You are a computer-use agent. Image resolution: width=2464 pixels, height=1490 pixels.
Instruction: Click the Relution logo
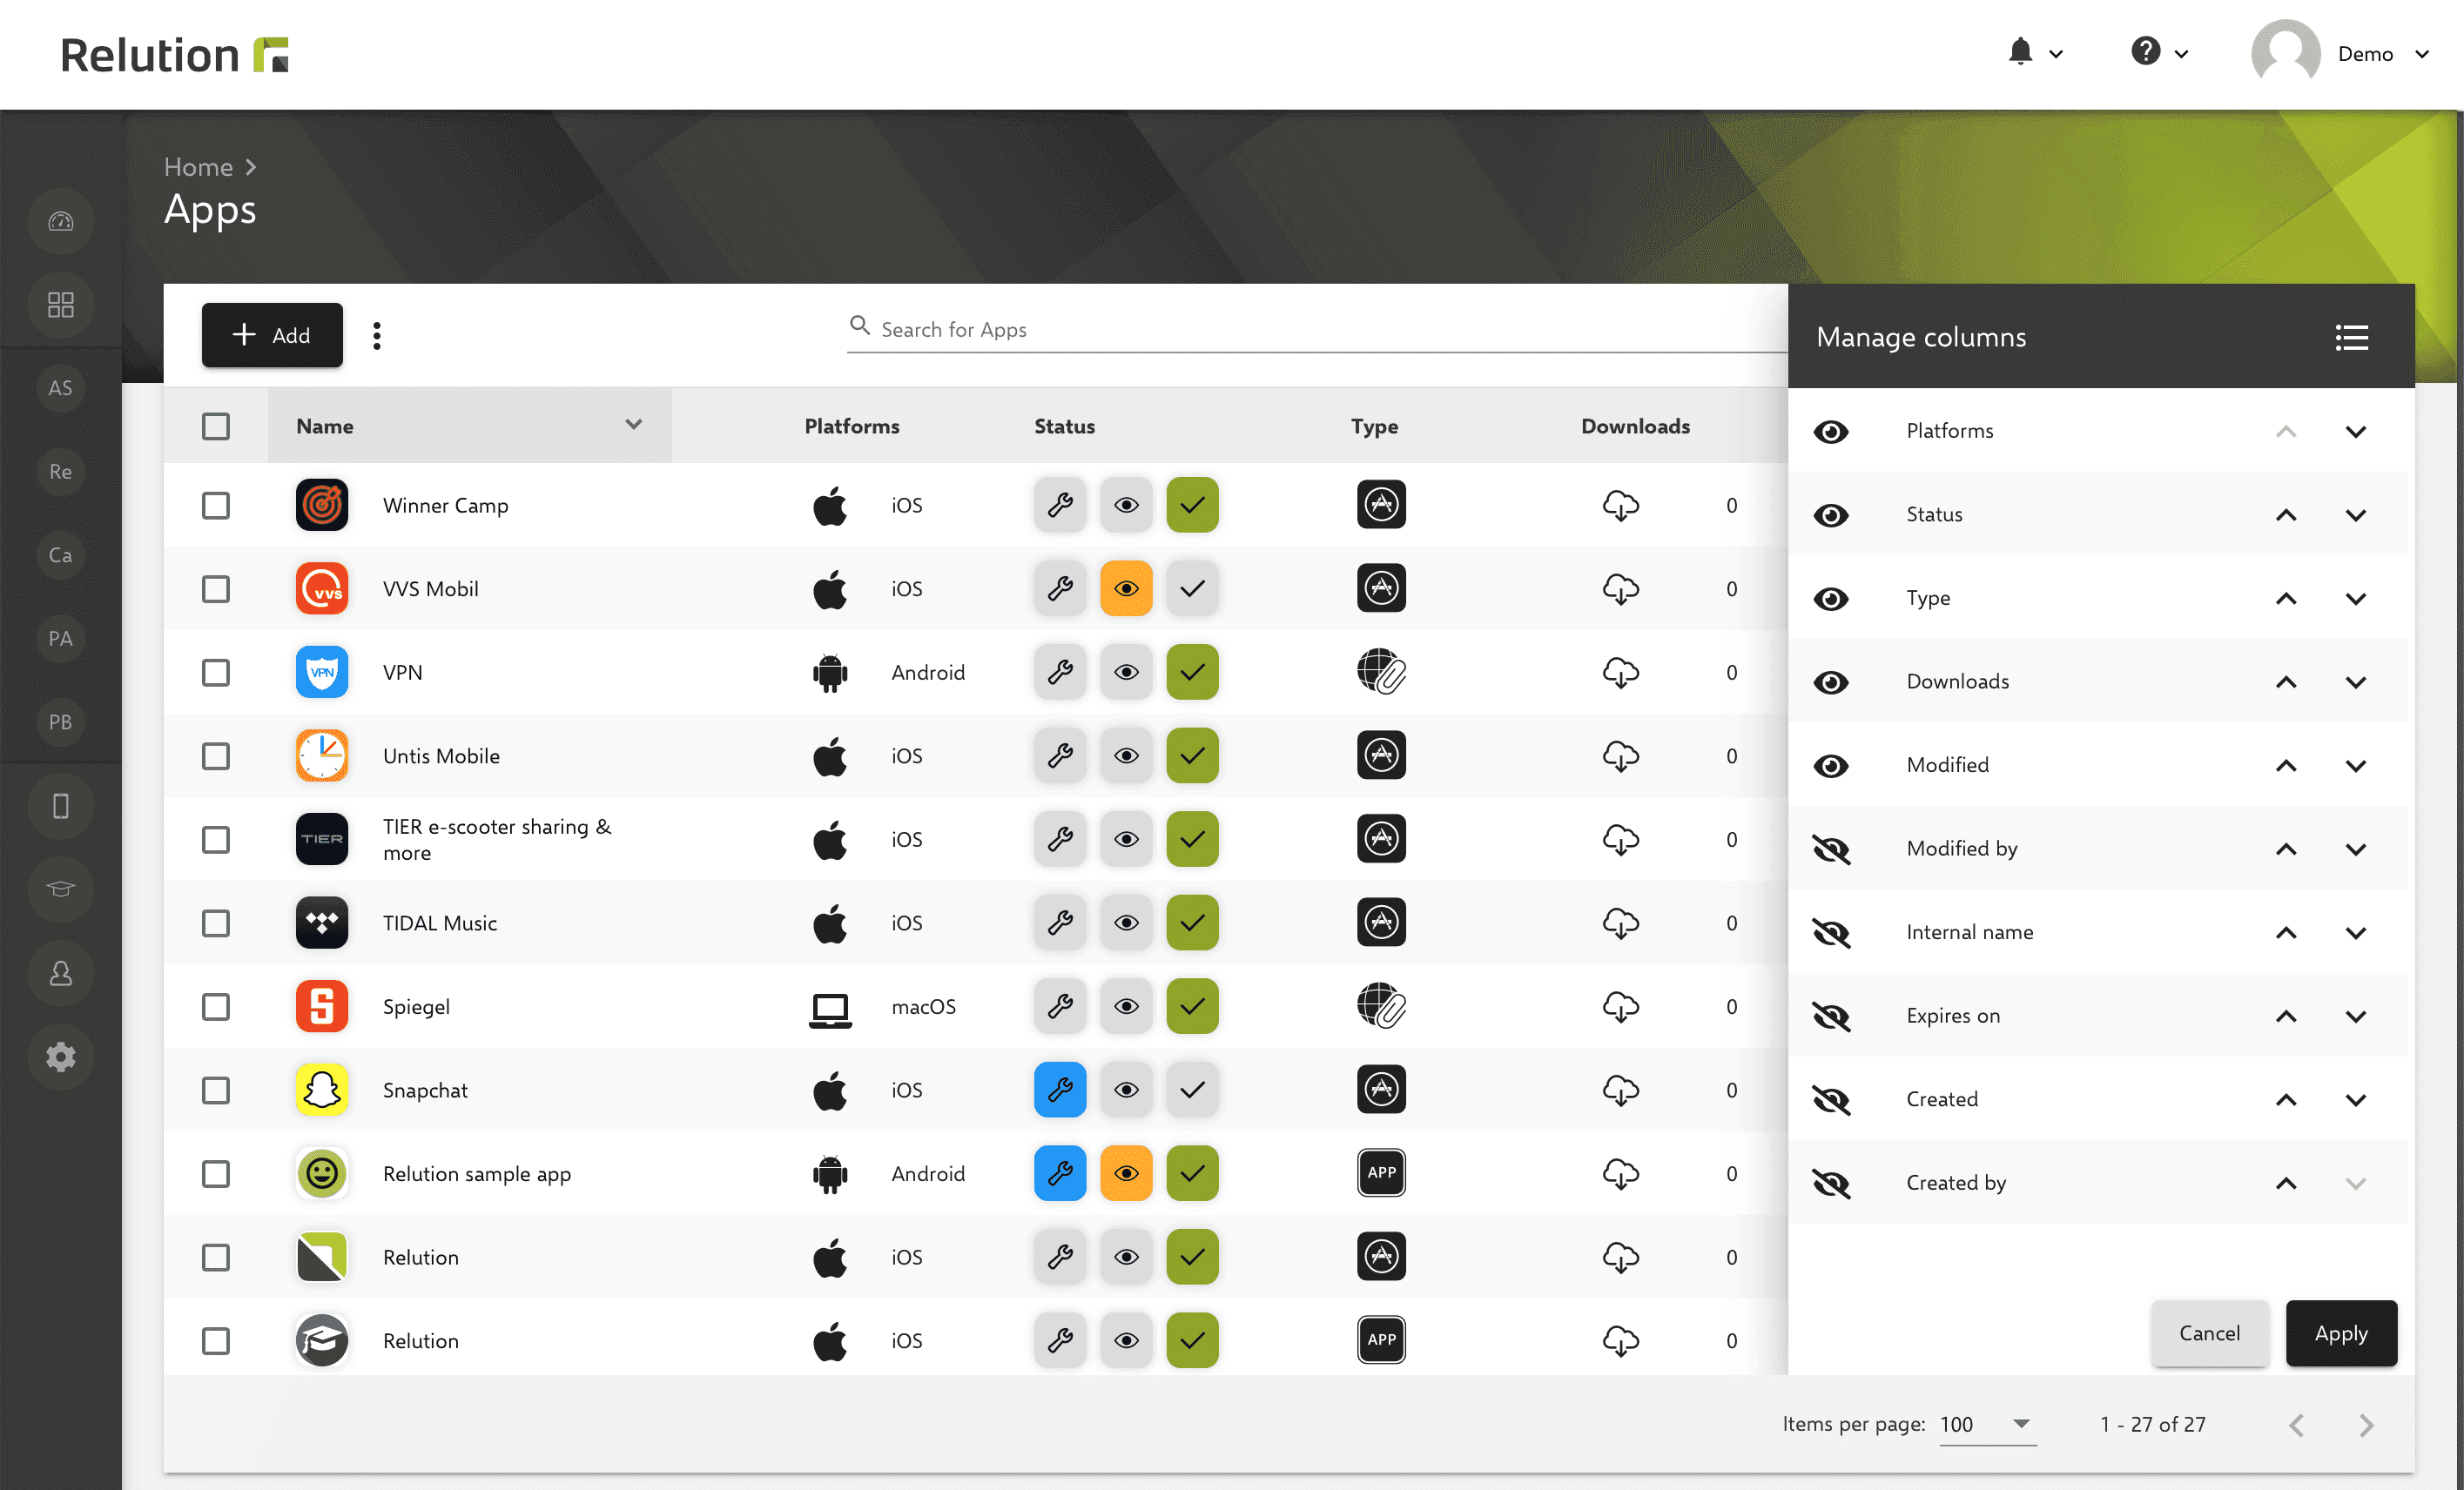tap(175, 55)
